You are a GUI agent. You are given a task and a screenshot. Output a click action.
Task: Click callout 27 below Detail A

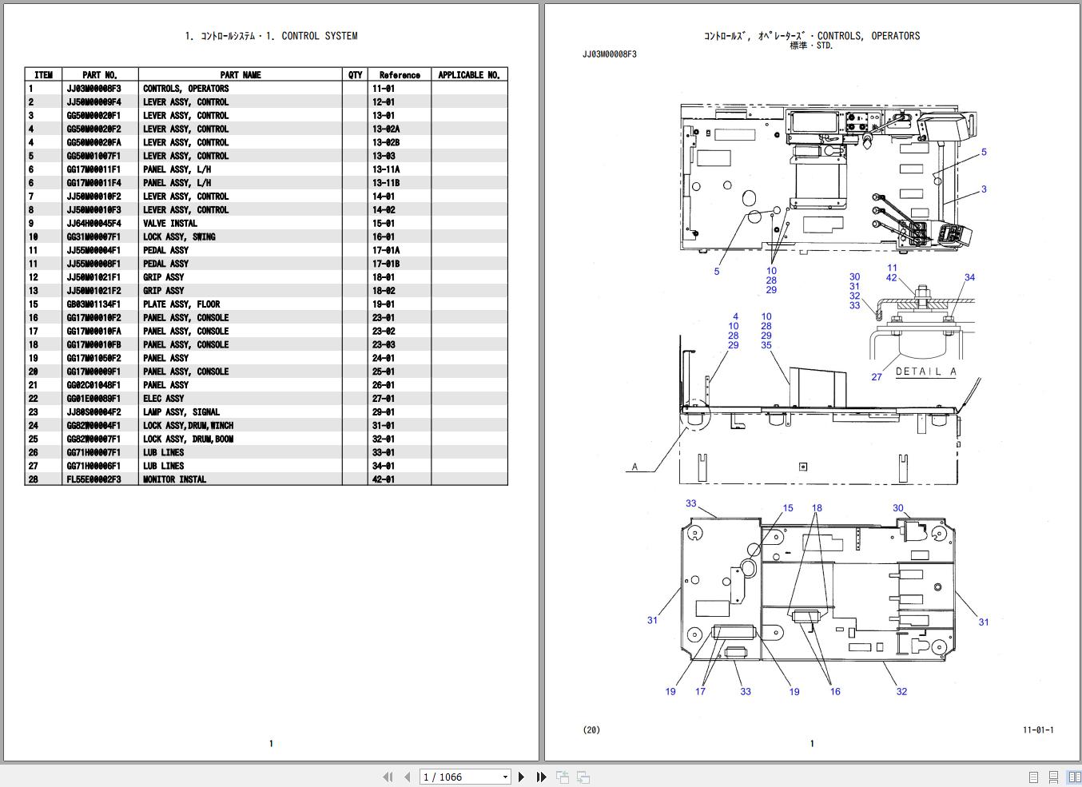(x=877, y=377)
